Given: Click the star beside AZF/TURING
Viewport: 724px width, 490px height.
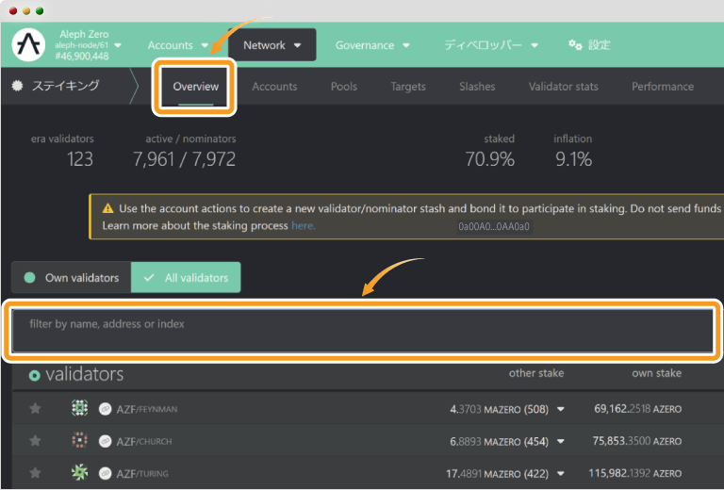Looking at the screenshot, I should [x=36, y=472].
